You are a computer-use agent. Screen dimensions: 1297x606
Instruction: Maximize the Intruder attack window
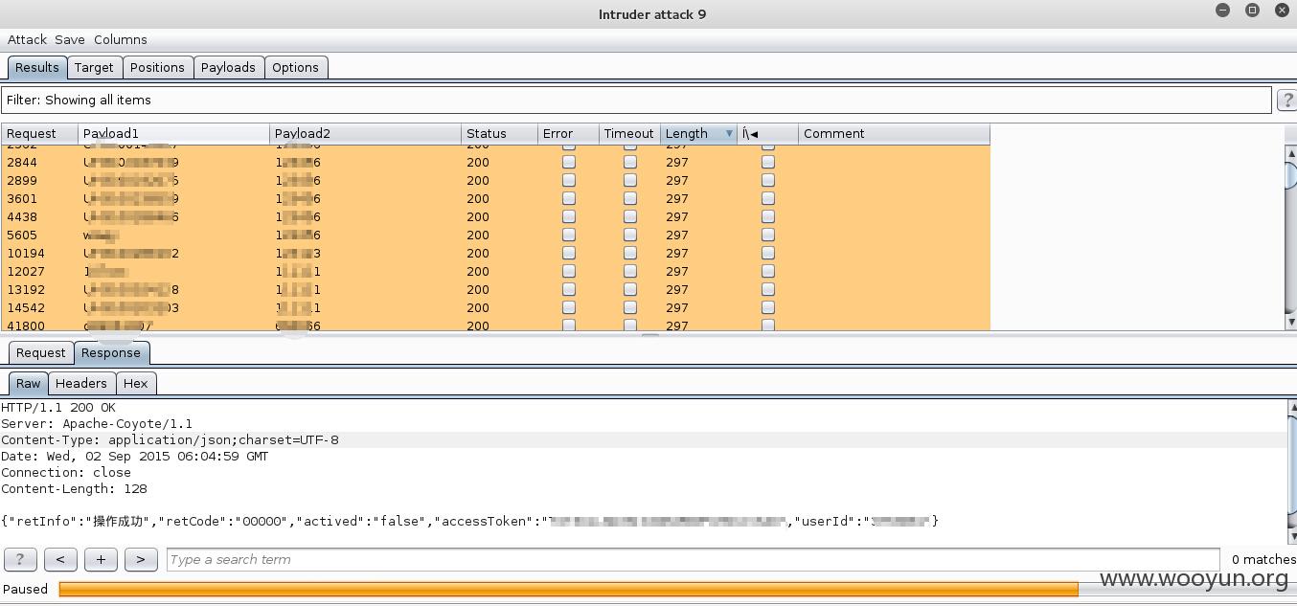tap(1252, 10)
